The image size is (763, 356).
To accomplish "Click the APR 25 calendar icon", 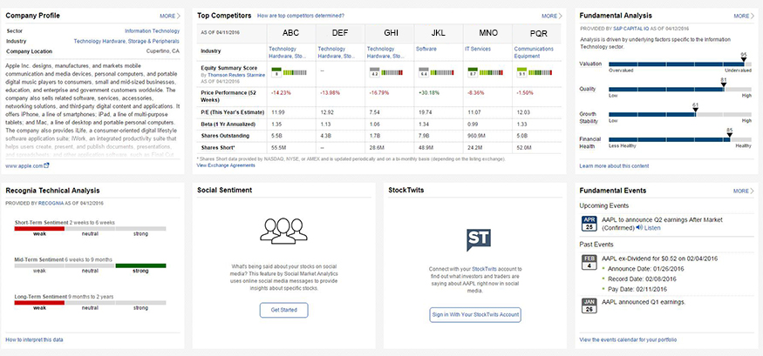I will click(588, 224).
